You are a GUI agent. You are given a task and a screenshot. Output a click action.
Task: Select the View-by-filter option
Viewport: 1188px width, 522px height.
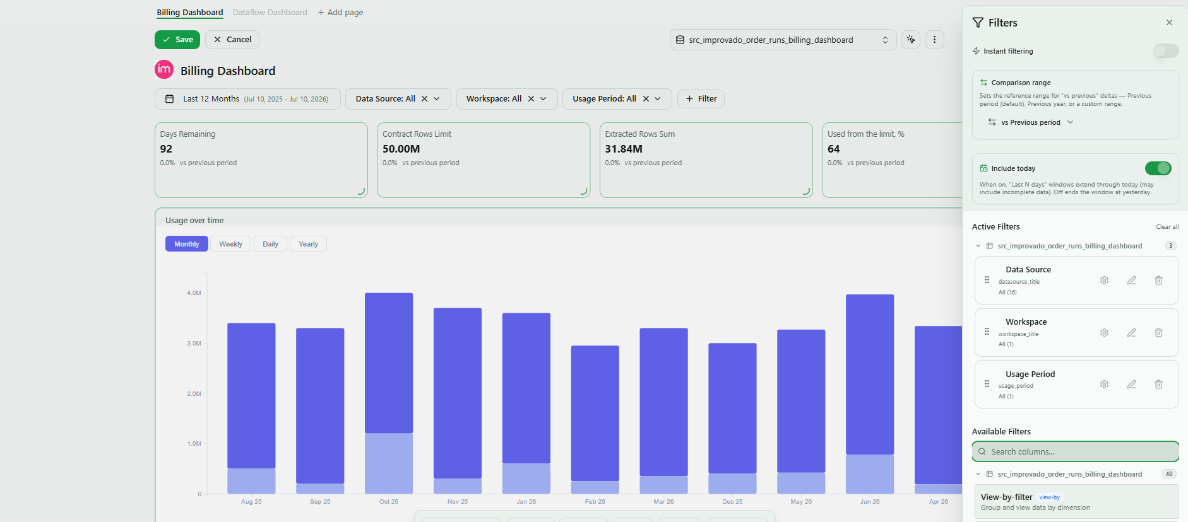coord(1076,502)
